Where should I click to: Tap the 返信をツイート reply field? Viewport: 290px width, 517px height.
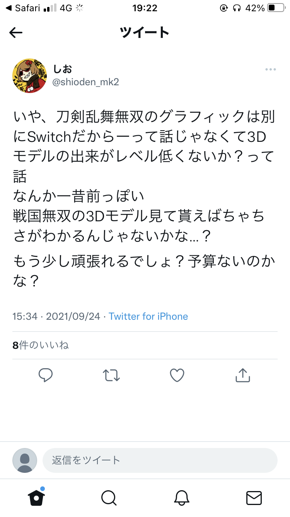[160, 460]
